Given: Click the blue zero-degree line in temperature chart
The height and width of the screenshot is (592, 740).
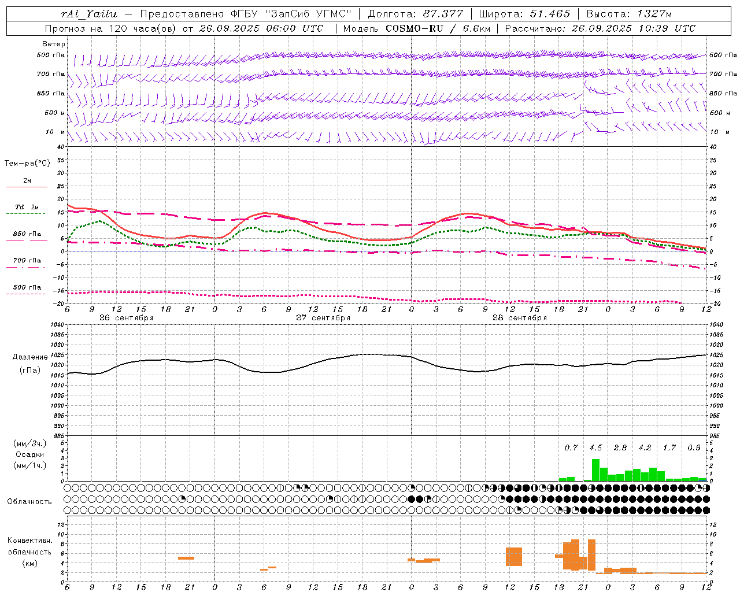Looking at the screenshot, I should (x=387, y=251).
